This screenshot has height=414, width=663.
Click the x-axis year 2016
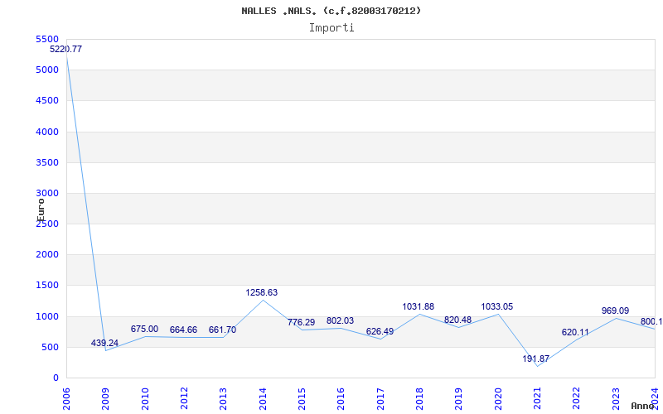coord(341,398)
